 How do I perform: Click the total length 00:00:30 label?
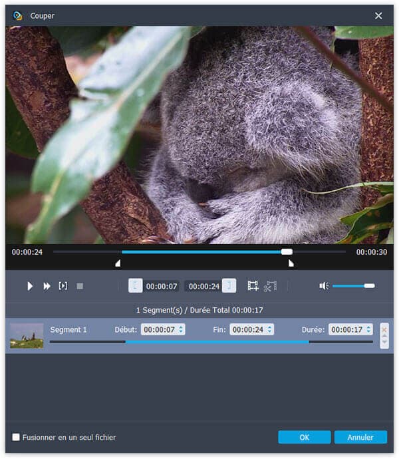click(x=372, y=251)
